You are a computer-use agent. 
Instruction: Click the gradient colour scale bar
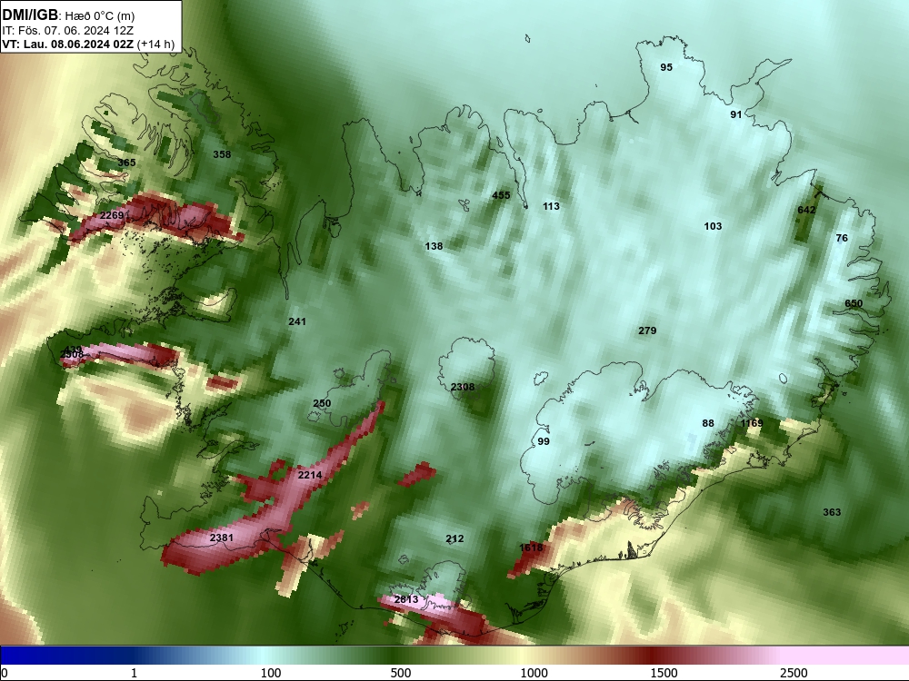[x=454, y=656]
